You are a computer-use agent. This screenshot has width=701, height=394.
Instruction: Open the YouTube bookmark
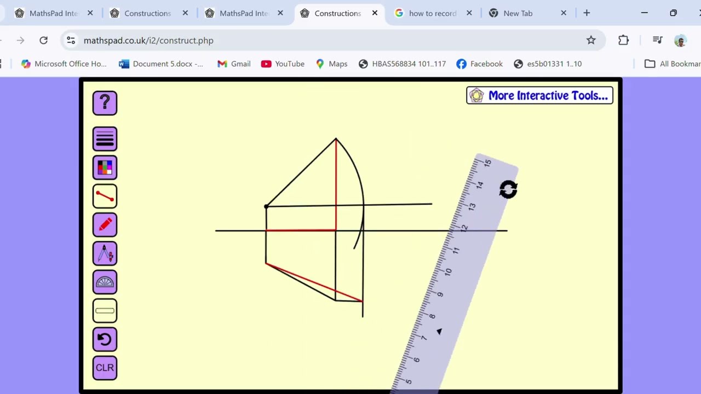click(x=283, y=63)
